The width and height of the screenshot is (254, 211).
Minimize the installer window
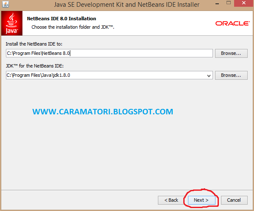pyautogui.click(x=217, y=3)
